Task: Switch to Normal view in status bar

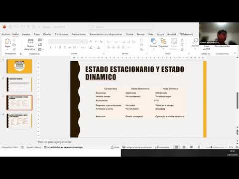Action: (x=177, y=147)
